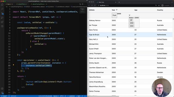The height and width of the screenshot is (97, 174).
Task: Click the errors and warnings count in status bar
Action: pos(14,96)
